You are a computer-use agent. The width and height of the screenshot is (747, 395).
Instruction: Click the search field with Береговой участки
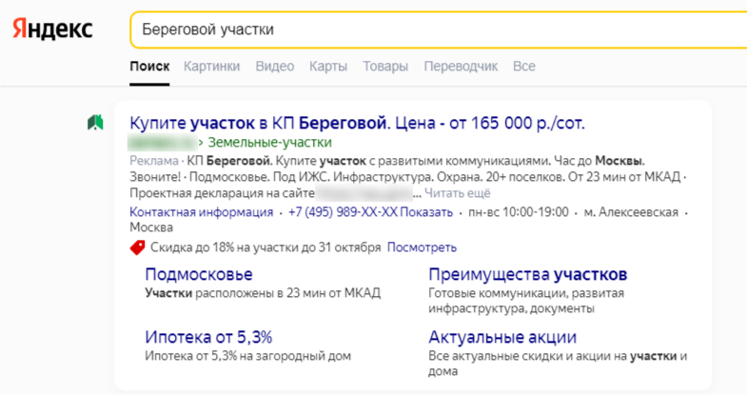pyautogui.click(x=428, y=30)
